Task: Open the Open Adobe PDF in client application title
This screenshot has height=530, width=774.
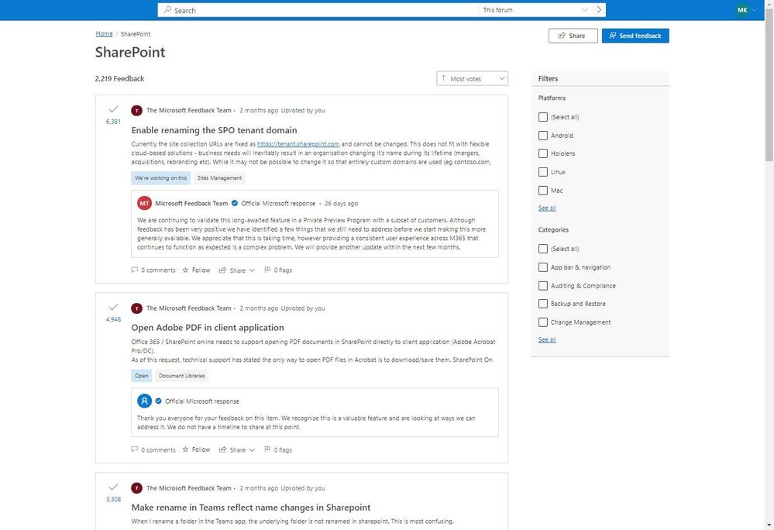Action: coord(208,328)
